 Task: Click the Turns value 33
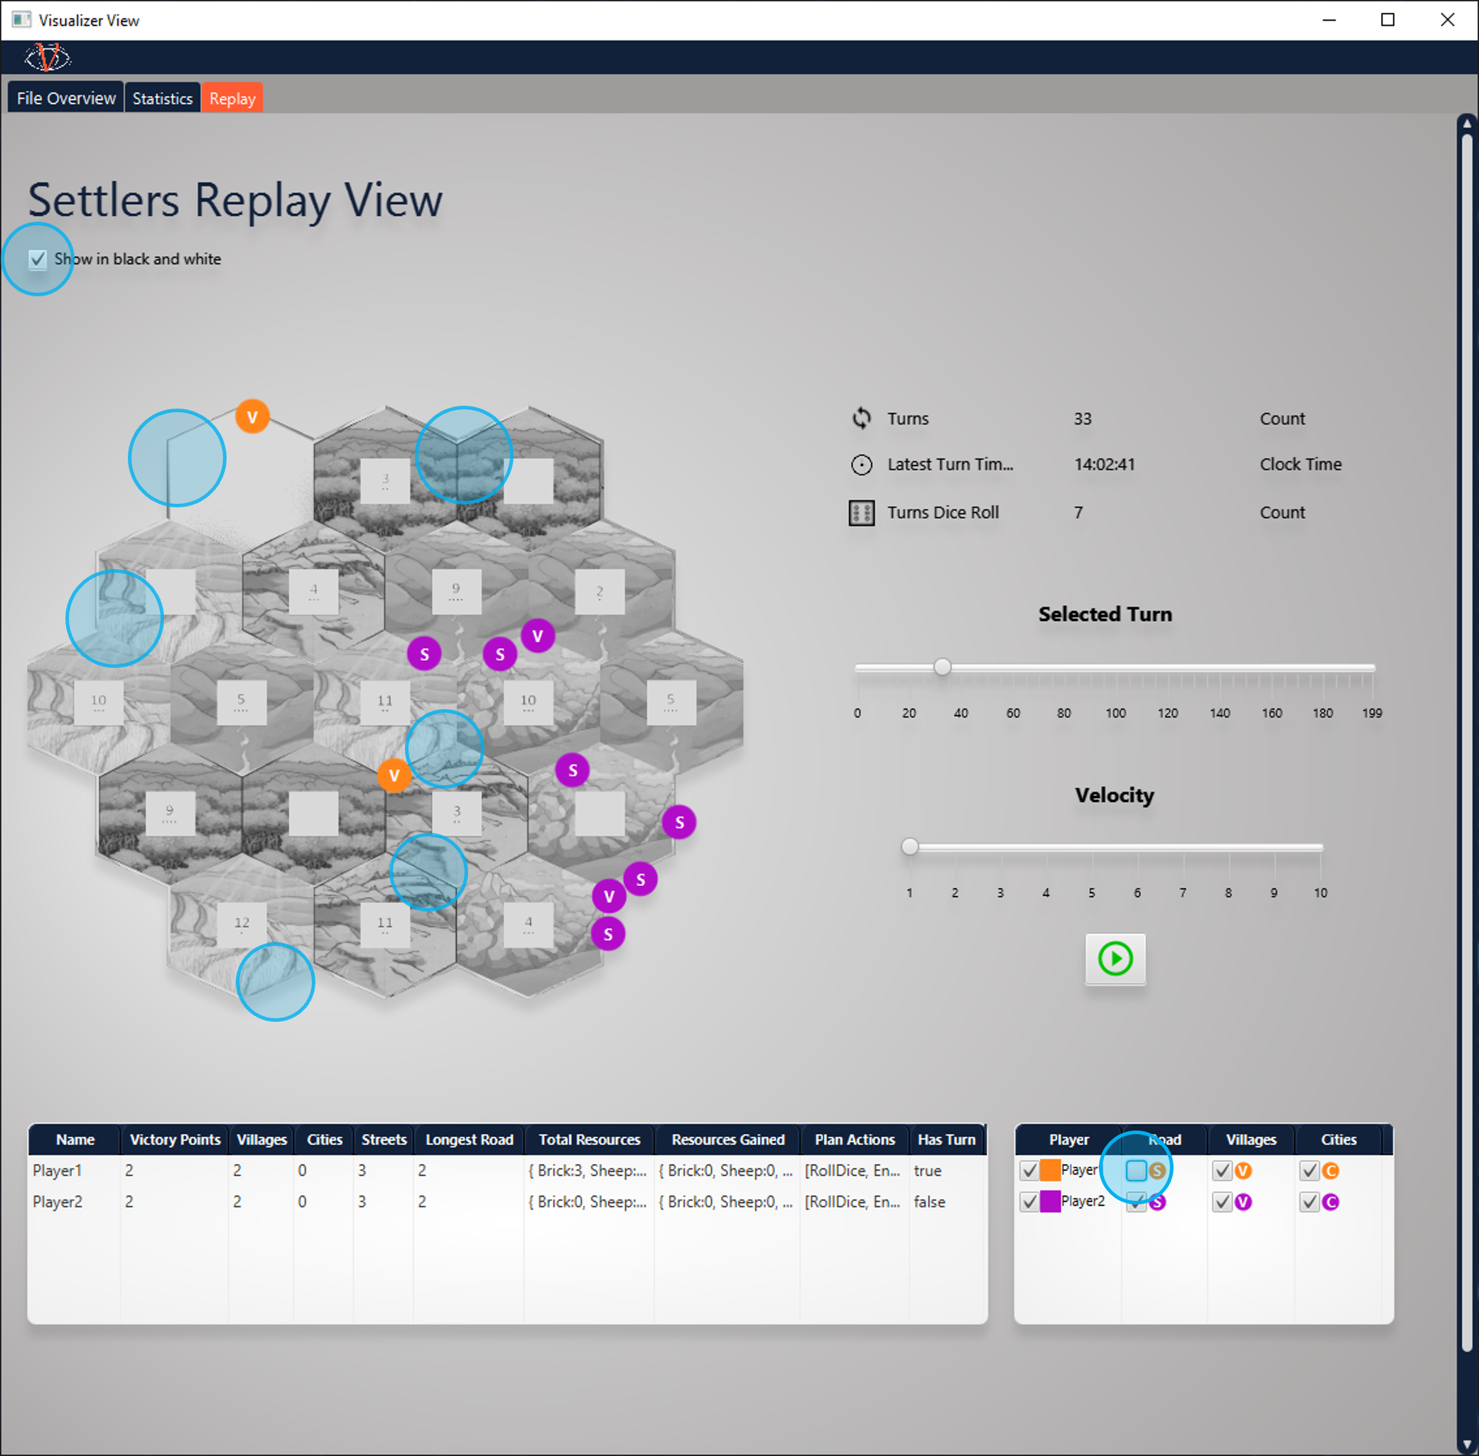tap(1083, 419)
